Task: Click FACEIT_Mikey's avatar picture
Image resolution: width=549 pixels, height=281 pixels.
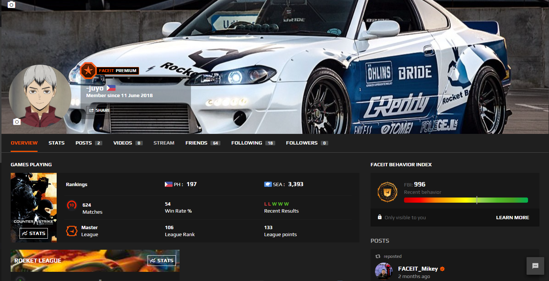Action: 384,271
